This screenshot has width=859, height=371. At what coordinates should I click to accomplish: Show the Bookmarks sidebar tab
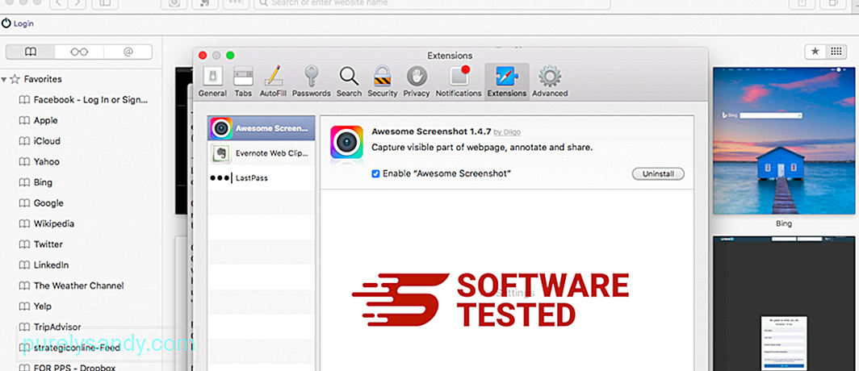tap(31, 52)
